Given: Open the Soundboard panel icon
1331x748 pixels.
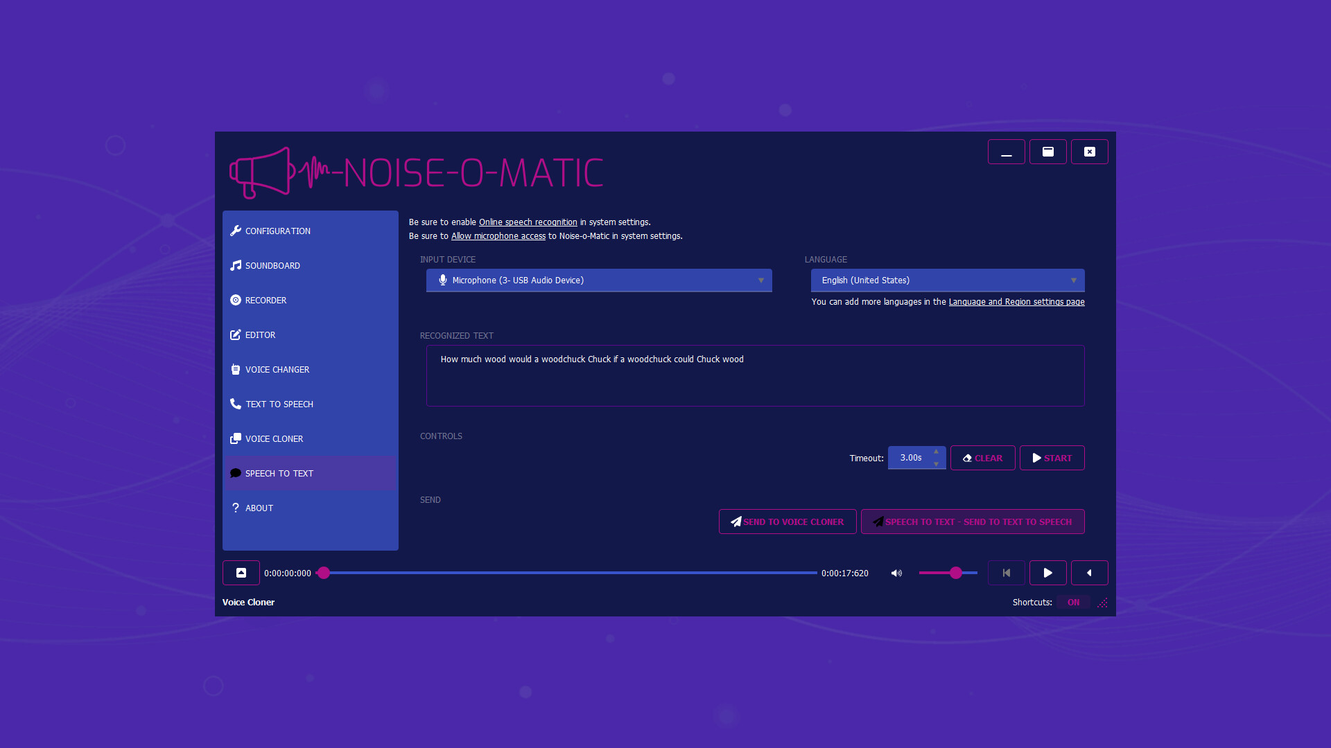Looking at the screenshot, I should click(236, 265).
